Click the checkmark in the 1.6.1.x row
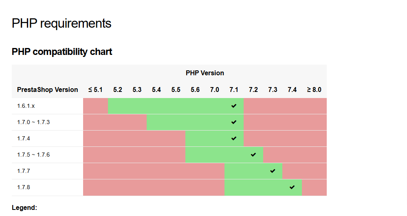This screenshot has height=216, width=407. 234,106
